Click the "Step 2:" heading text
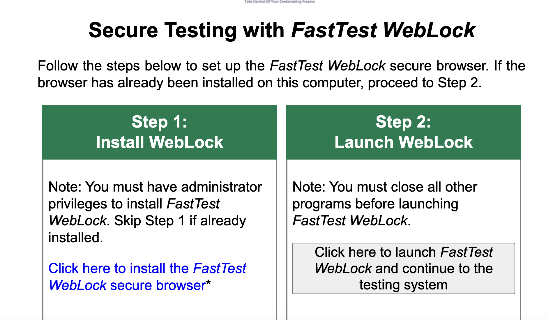Image resolution: width=546 pixels, height=320 pixels. (x=403, y=122)
